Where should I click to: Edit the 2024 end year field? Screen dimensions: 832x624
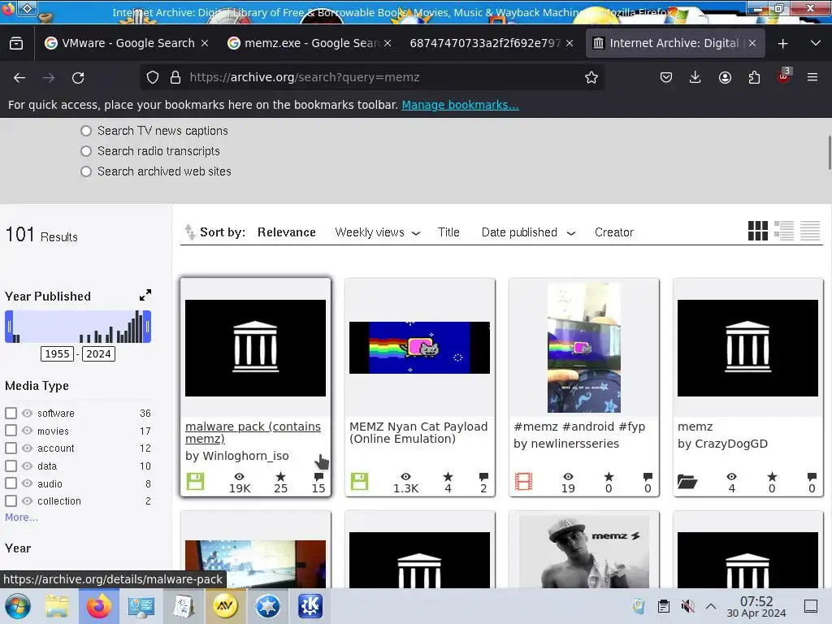[98, 354]
